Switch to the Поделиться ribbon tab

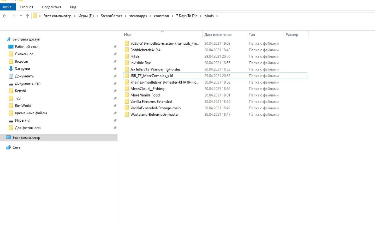(x=52, y=7)
